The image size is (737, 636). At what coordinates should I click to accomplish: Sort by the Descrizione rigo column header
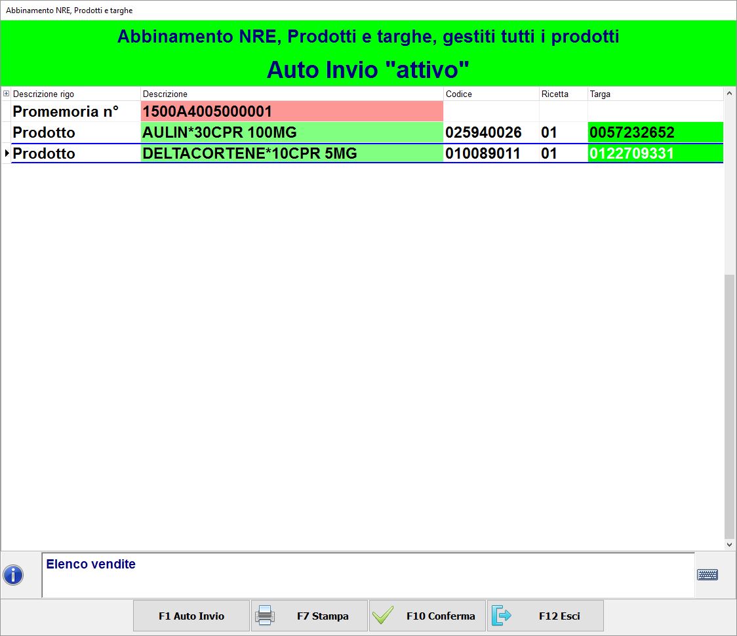pyautogui.click(x=75, y=94)
